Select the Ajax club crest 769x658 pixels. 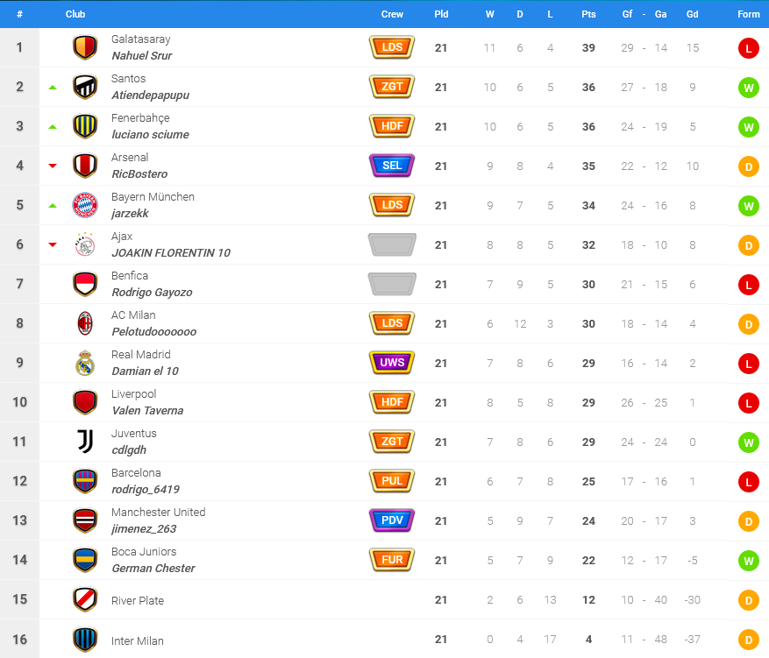click(85, 244)
